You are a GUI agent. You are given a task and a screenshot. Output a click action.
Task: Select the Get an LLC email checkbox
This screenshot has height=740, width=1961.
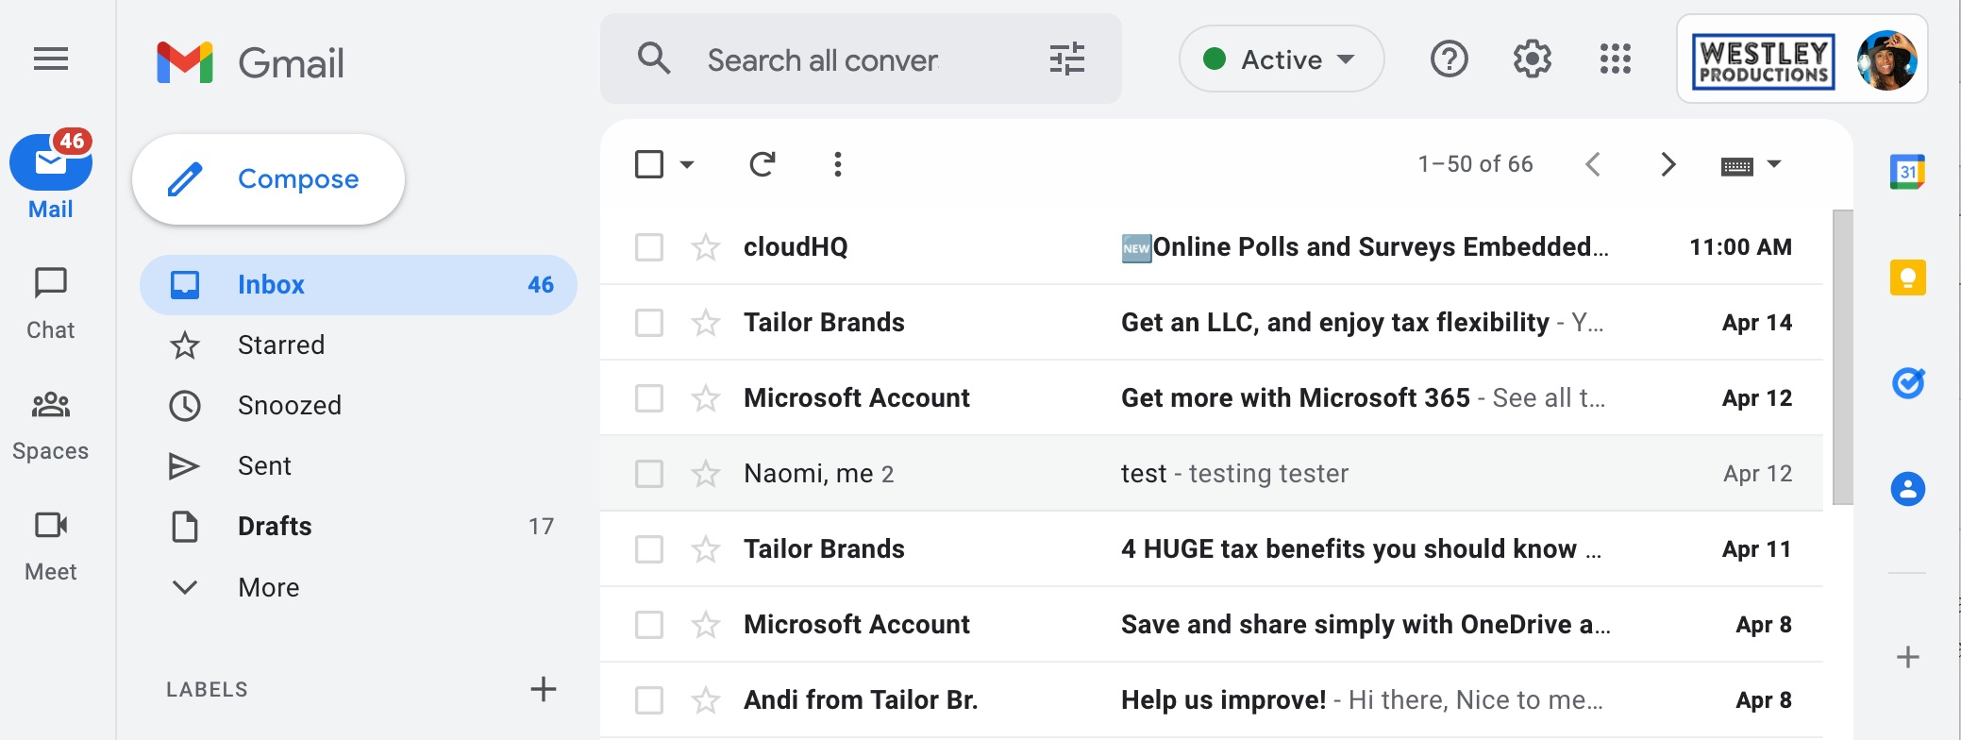649,323
